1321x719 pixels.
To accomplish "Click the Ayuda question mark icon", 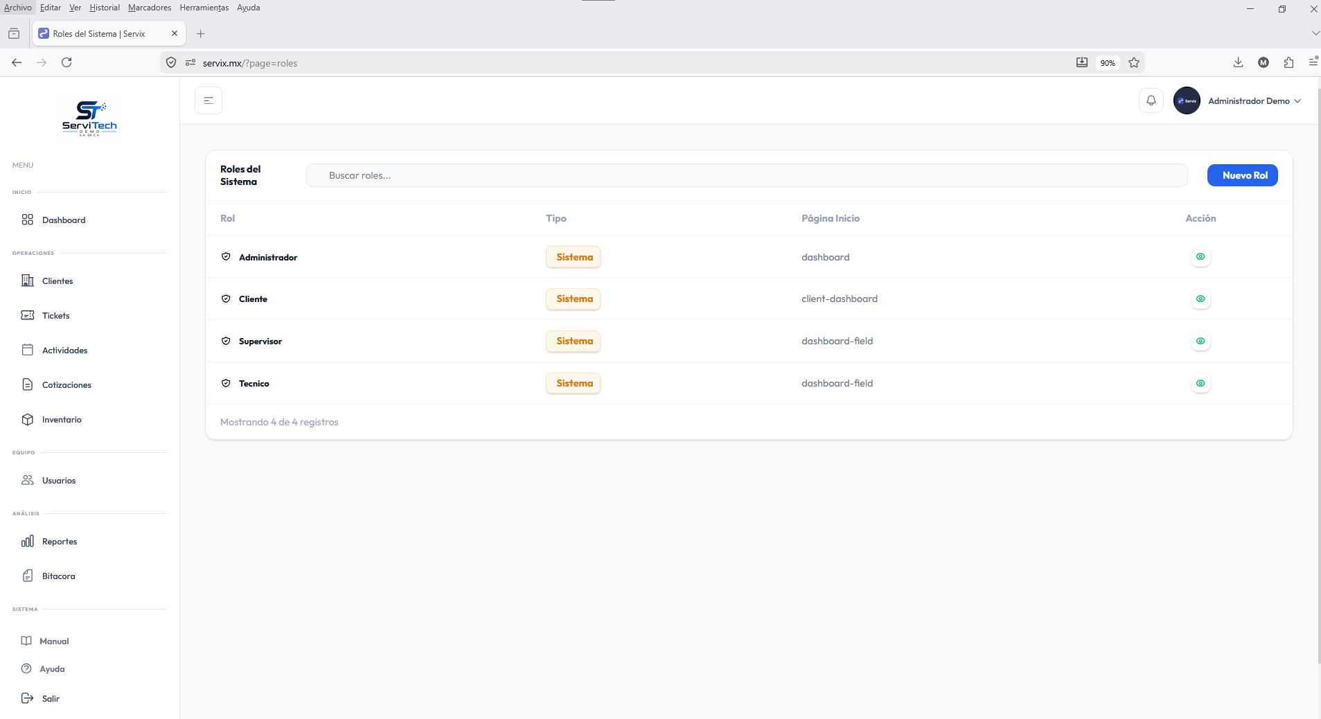I will 26,668.
